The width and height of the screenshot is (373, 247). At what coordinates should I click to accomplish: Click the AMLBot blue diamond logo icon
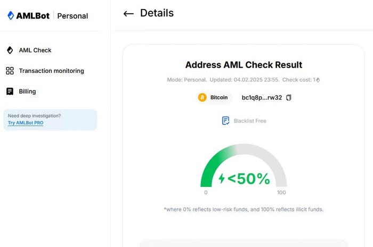[11, 15]
